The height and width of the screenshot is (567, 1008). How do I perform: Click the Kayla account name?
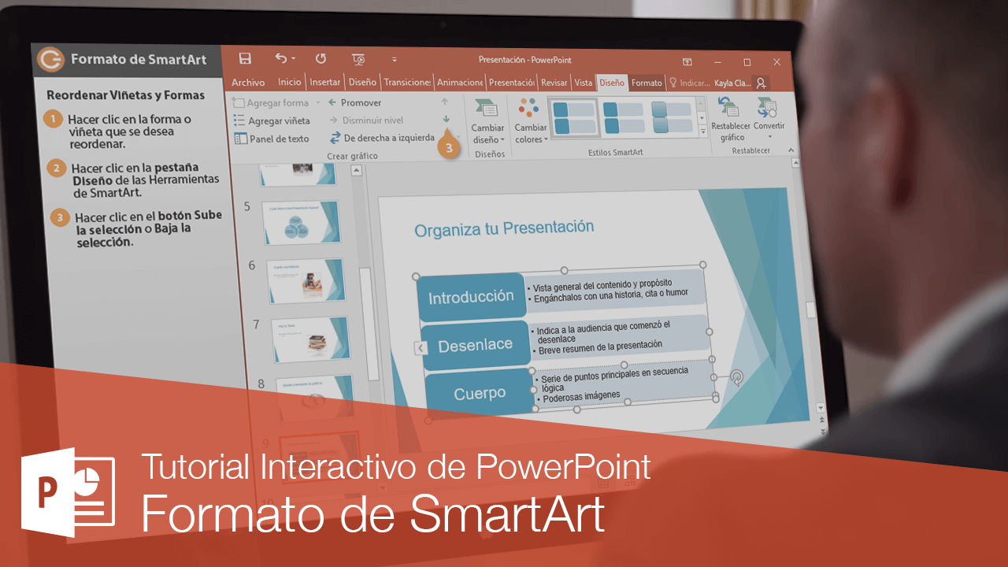(732, 83)
